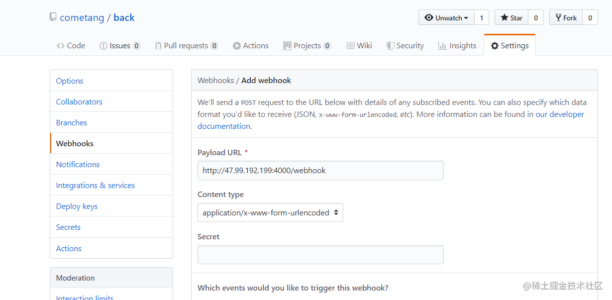Open Notifications in settings sidebar
This screenshot has width=612, height=300.
[111, 164]
